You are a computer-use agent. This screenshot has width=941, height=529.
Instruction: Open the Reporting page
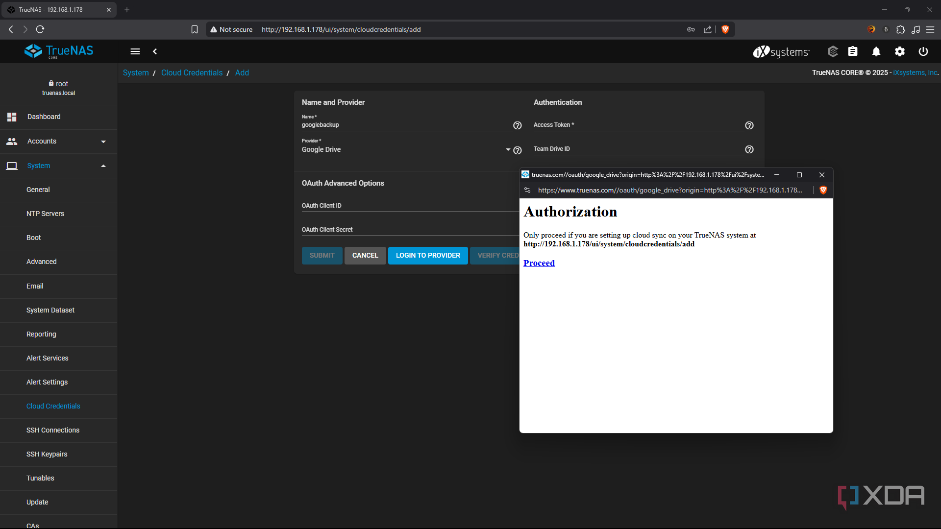point(59,334)
